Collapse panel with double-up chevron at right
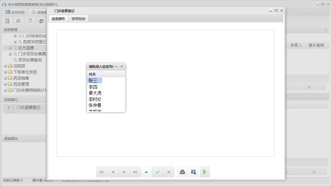The width and height of the screenshot is (332, 187). (325, 29)
